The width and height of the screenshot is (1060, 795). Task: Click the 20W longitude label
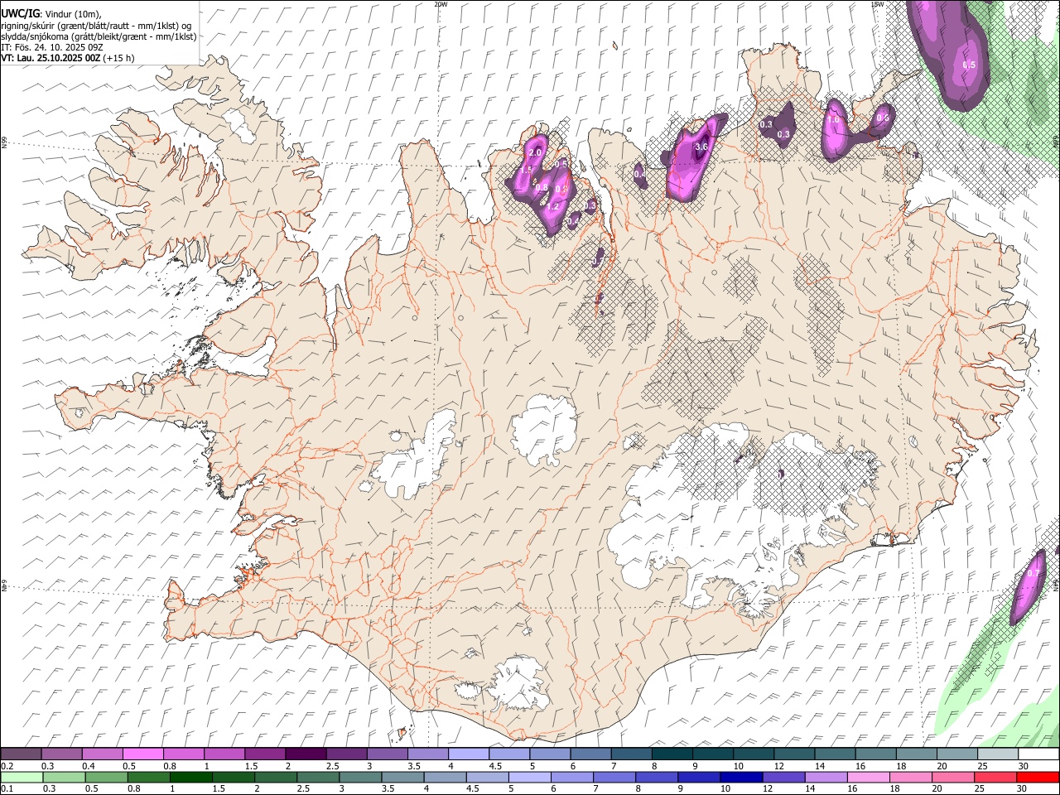pos(441,4)
